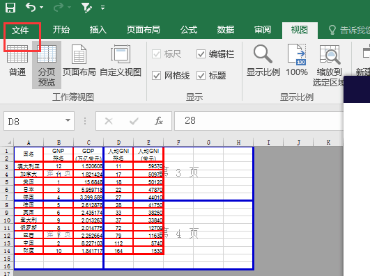Click cell containing 8.227103

(88, 243)
